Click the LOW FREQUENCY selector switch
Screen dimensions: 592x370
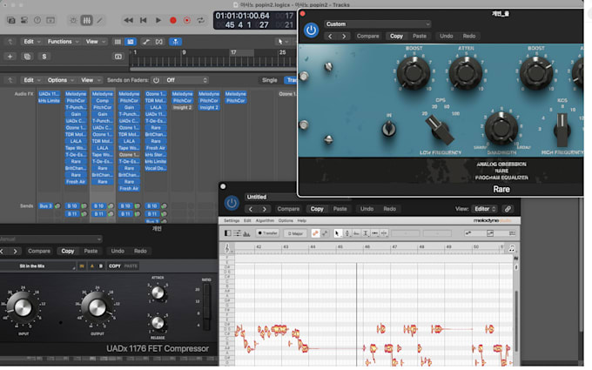click(x=439, y=131)
